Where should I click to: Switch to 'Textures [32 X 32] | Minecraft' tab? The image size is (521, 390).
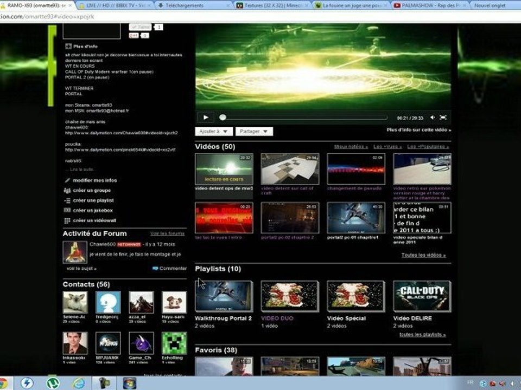click(x=272, y=5)
